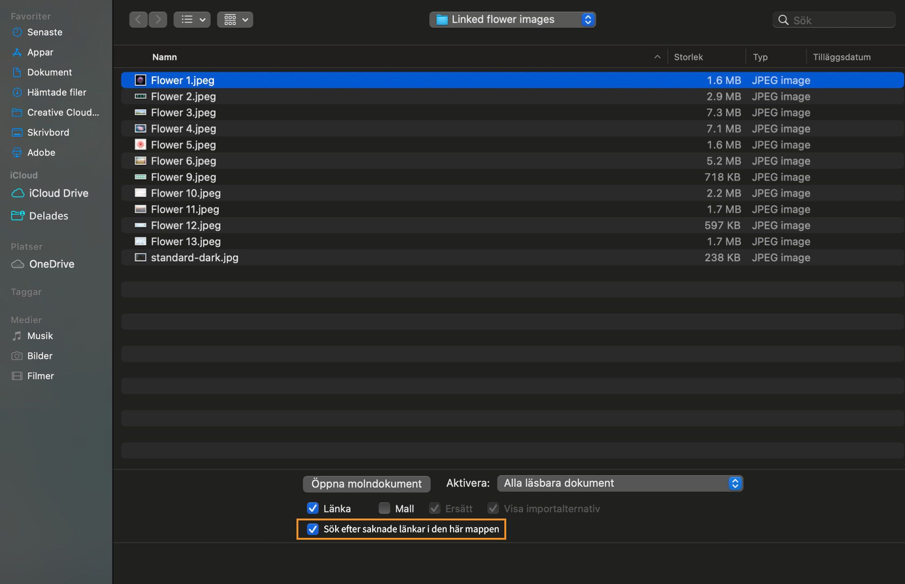Expand the Linked flower images folder popup
The height and width of the screenshot is (584, 905).
[x=512, y=20]
